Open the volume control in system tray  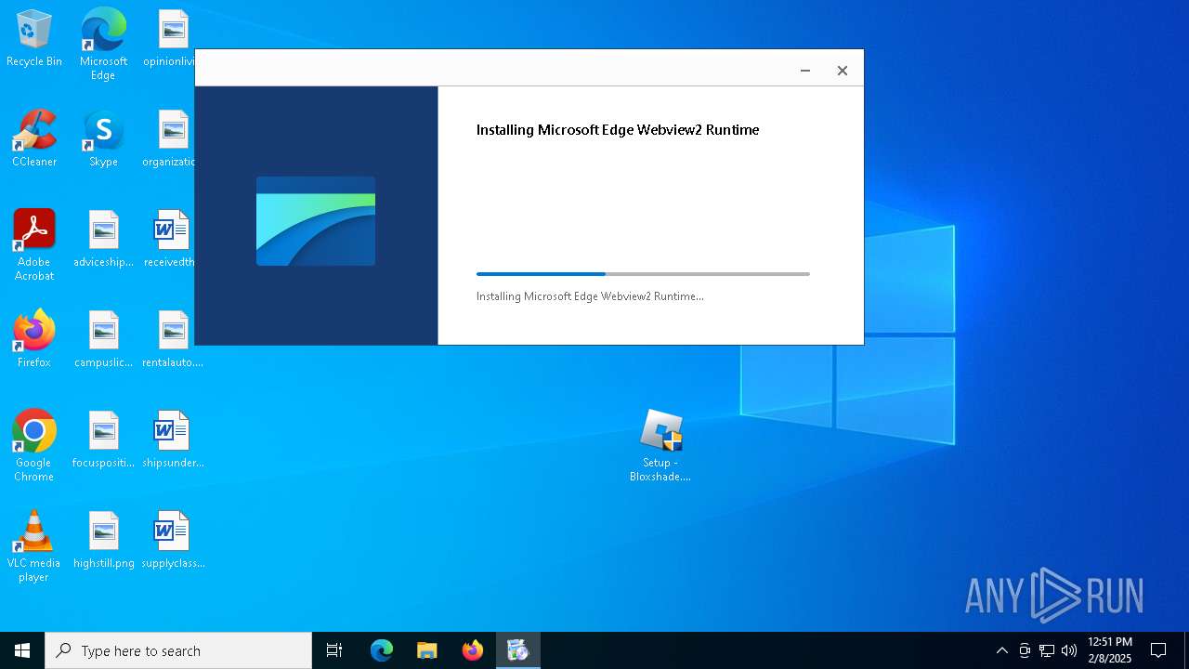pyautogui.click(x=1069, y=650)
